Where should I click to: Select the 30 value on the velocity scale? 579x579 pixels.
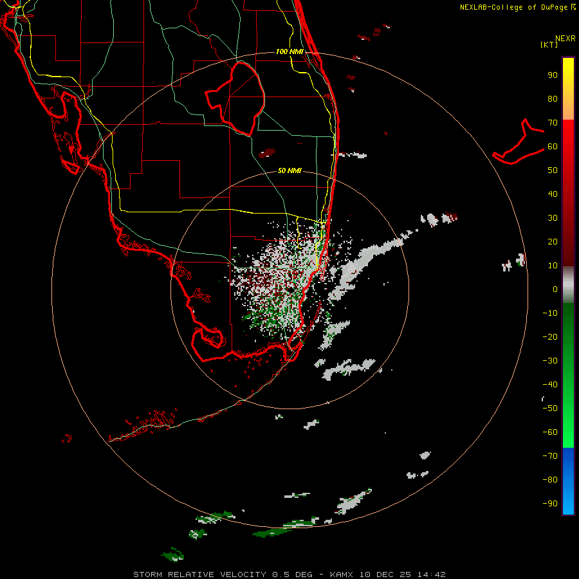point(553,218)
